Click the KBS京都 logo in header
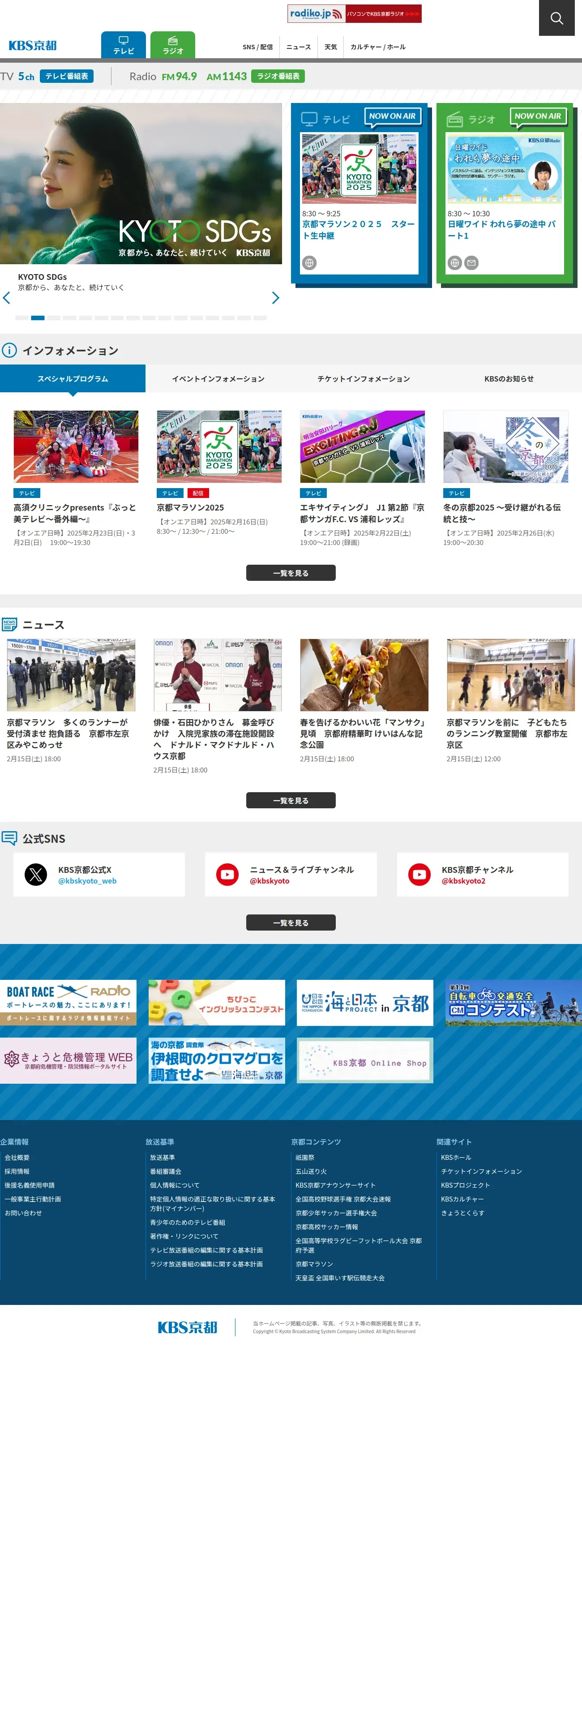The image size is (582, 1725). 33,46
